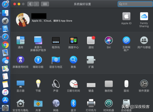Open System Preferences gear in Dock
The height and width of the screenshot is (112, 153).
[x=5, y=108]
